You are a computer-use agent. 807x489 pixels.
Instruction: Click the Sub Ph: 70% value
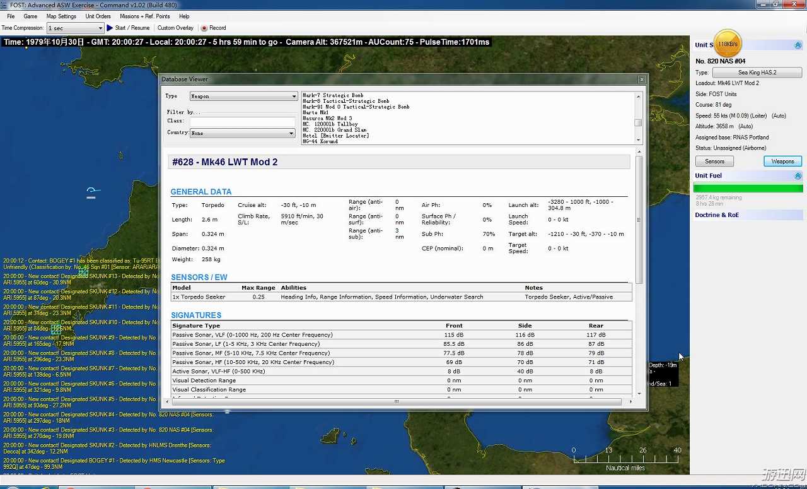pos(489,234)
